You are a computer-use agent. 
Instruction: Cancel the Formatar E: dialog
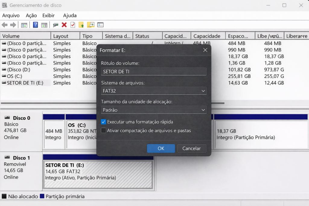(x=192, y=148)
